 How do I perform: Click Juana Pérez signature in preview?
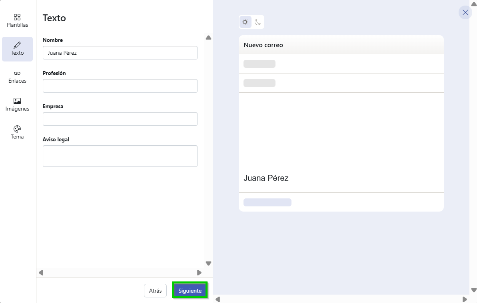click(x=266, y=178)
